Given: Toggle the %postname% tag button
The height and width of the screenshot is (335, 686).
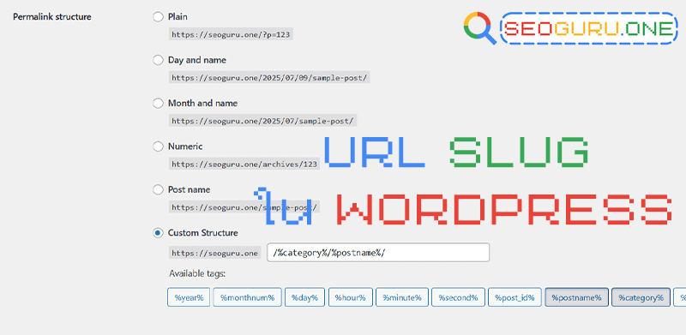Looking at the screenshot, I should pyautogui.click(x=576, y=297).
